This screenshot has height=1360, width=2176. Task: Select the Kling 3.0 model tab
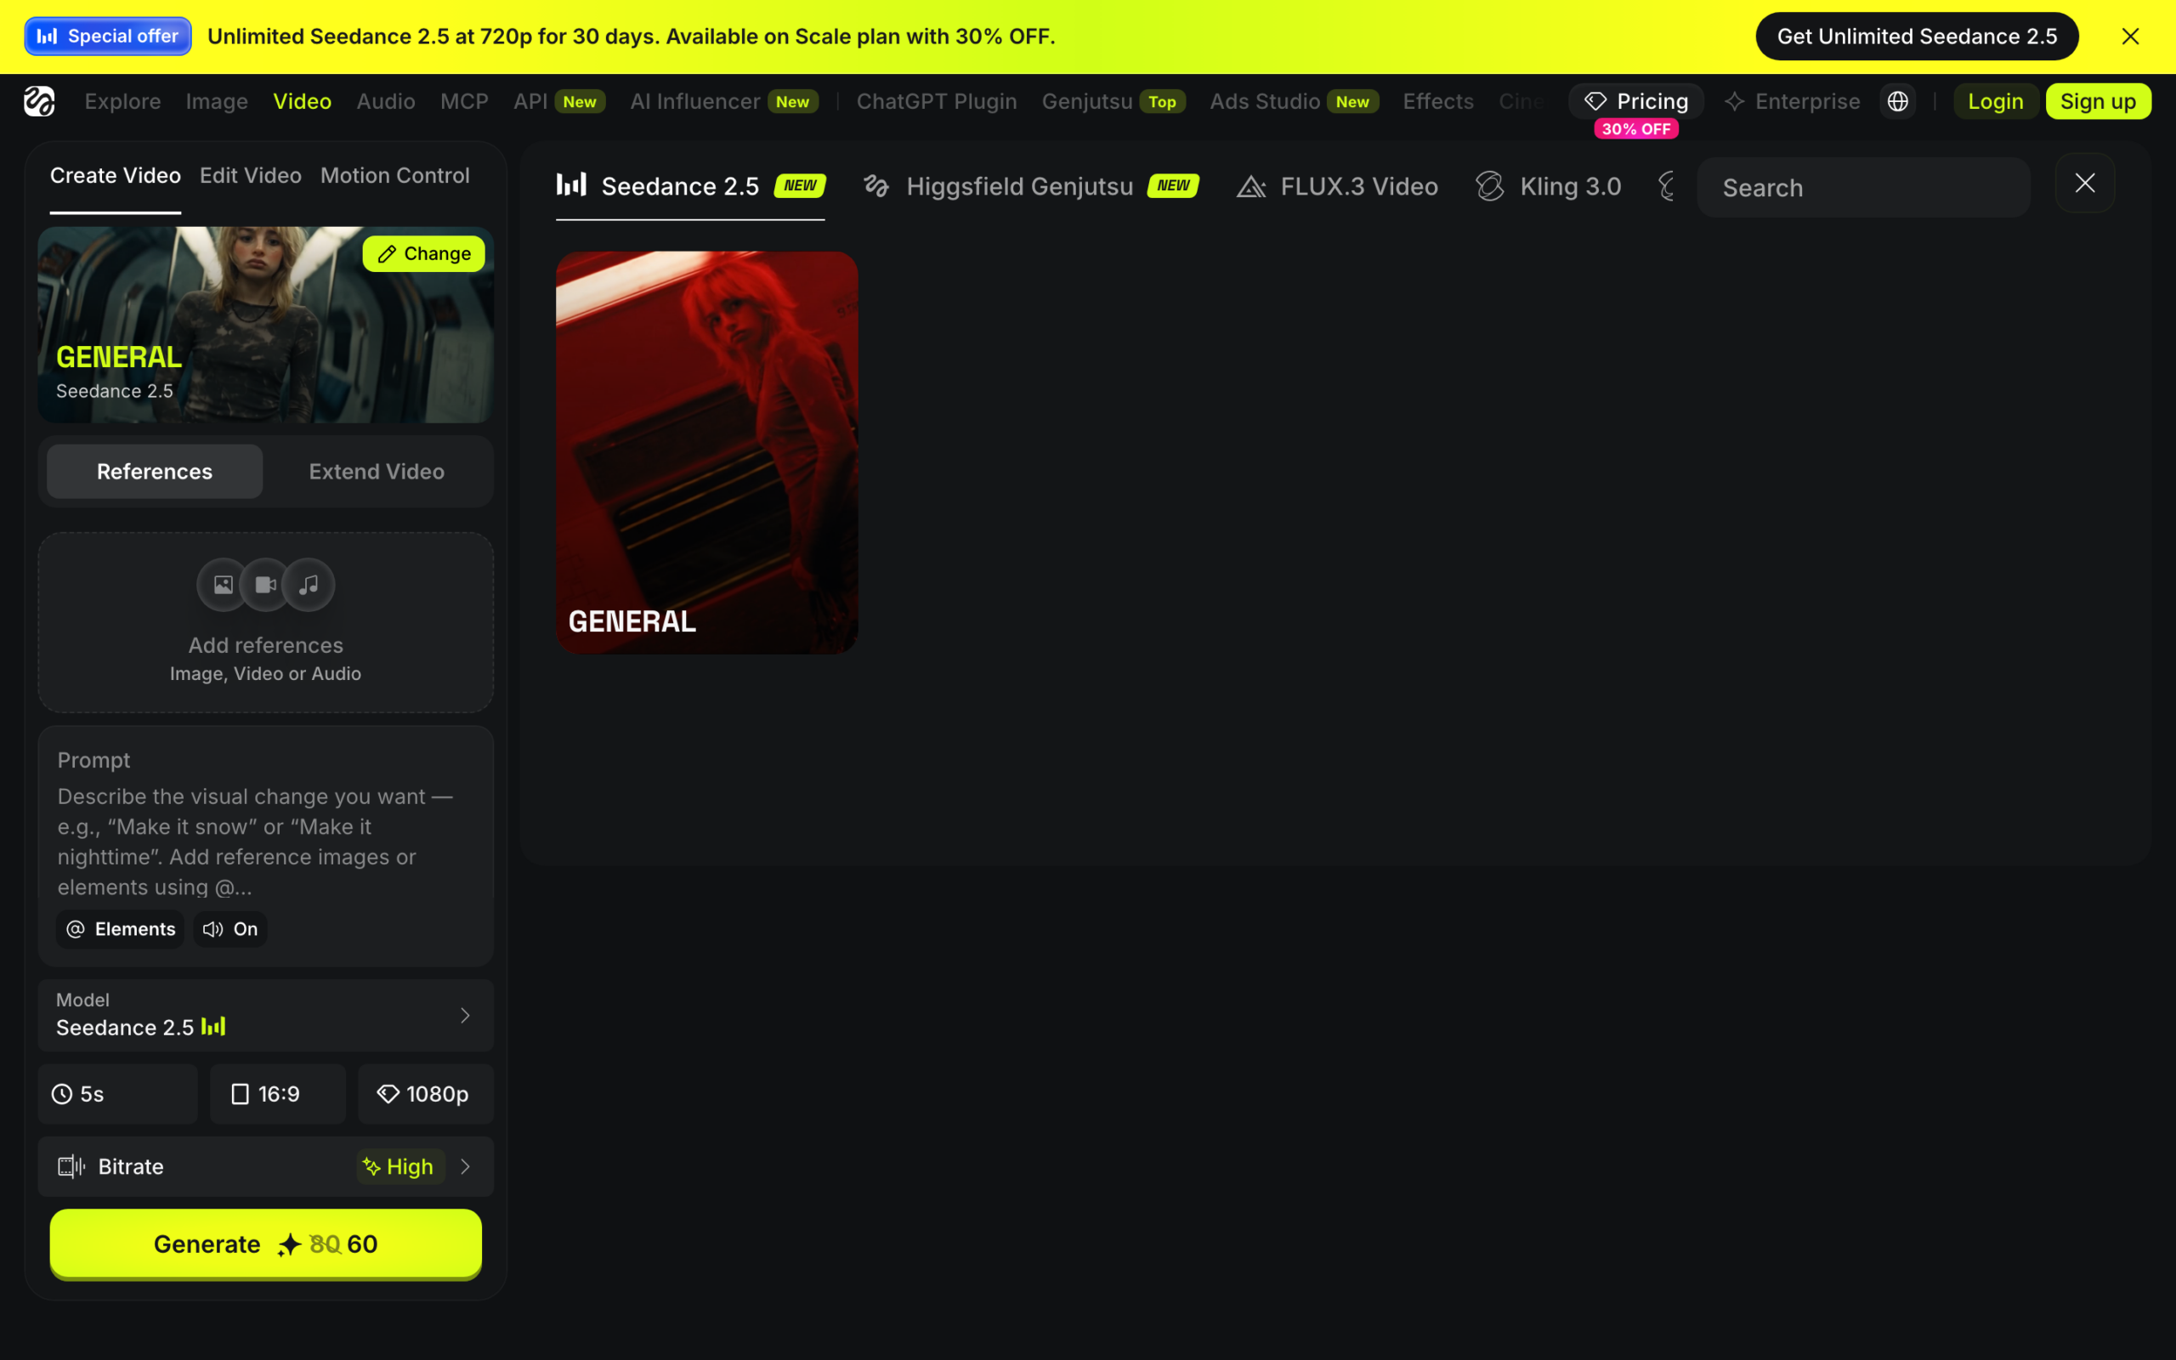coord(1549,186)
